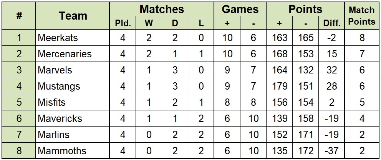Select the Mavericks team name cell
The width and height of the screenshot is (381, 160).
(73, 118)
